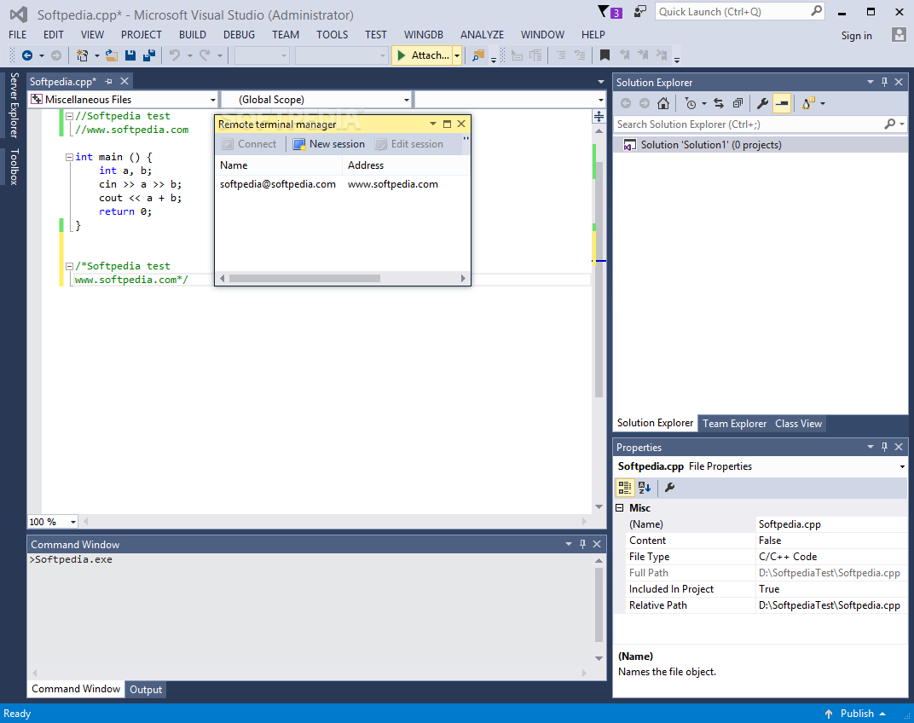
Task: Save Softpedia.cpp with the floppy icon
Action: 130,55
